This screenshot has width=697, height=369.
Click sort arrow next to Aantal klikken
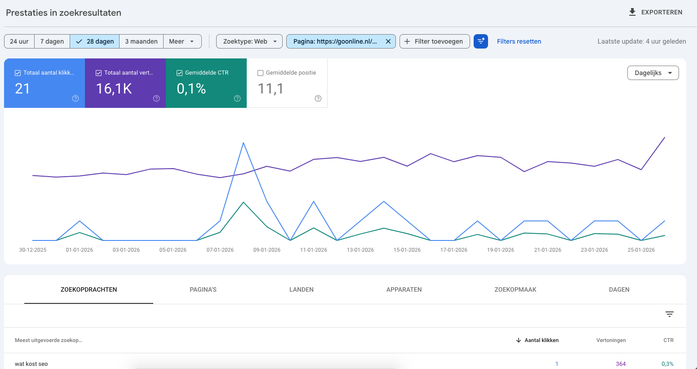click(x=519, y=340)
